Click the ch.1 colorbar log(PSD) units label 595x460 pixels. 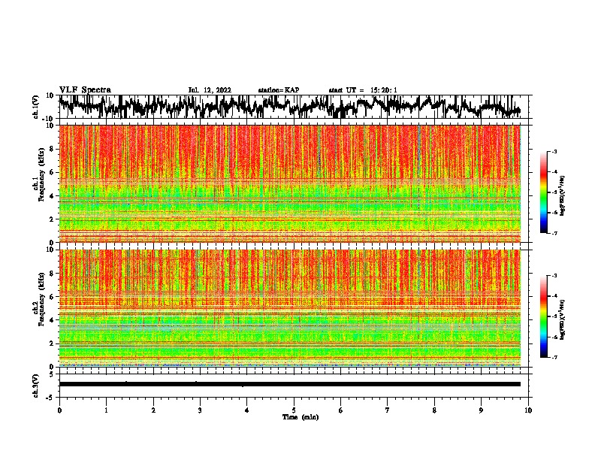[x=563, y=196]
